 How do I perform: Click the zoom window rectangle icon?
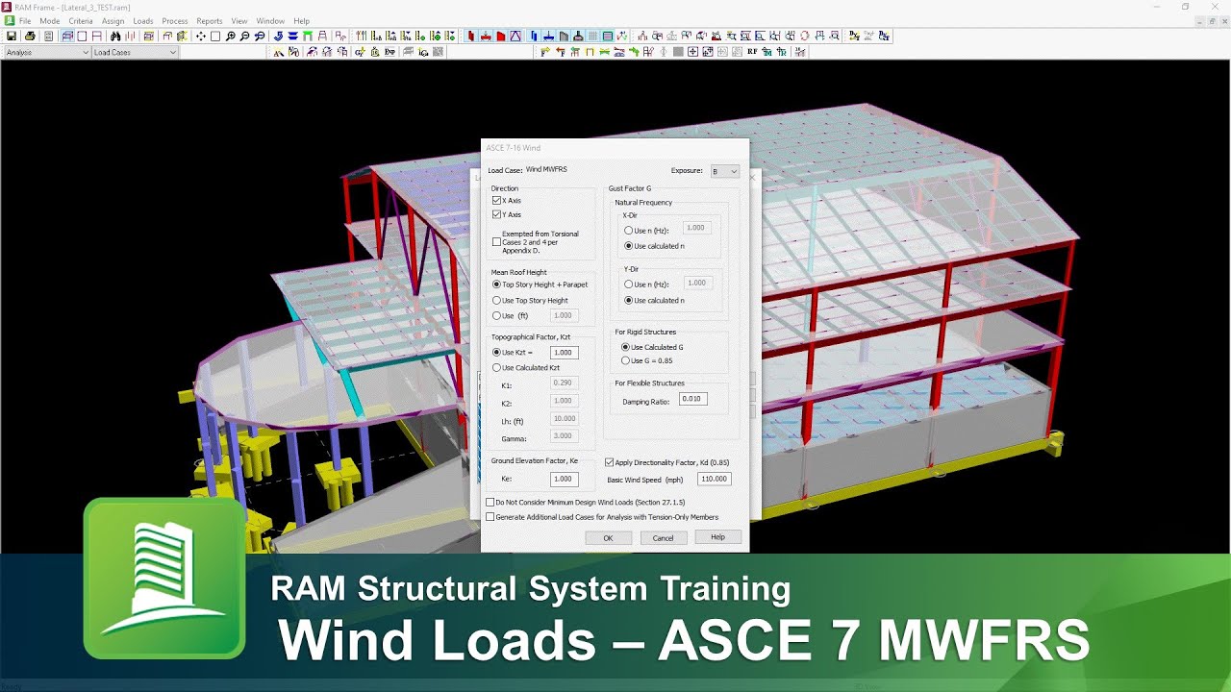coord(215,37)
